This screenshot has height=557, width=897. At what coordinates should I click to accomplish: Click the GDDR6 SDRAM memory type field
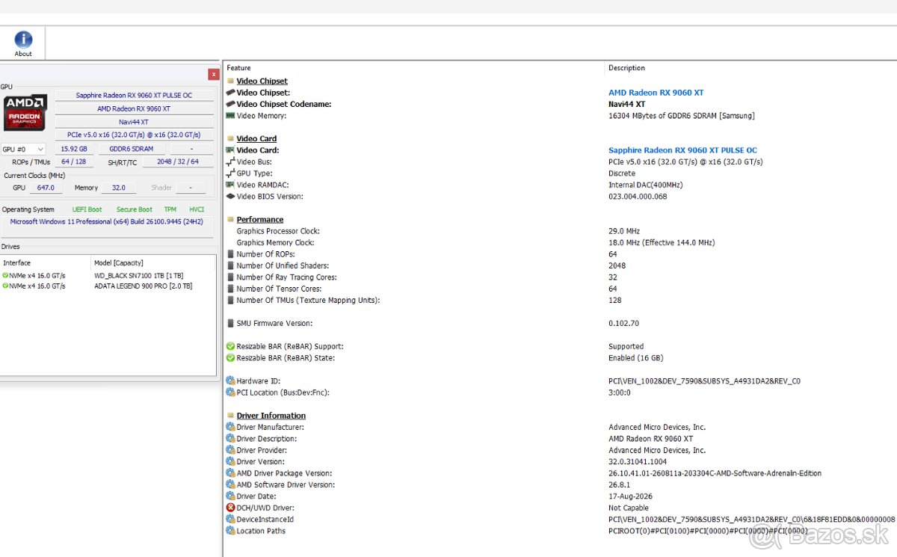[132, 149]
